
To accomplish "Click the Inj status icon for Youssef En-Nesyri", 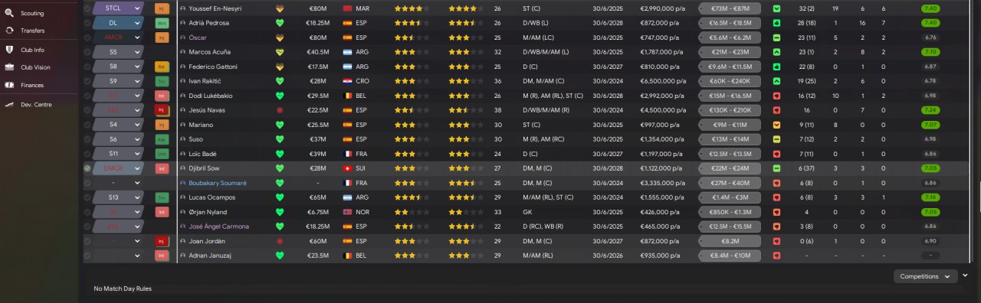I will pos(162,8).
